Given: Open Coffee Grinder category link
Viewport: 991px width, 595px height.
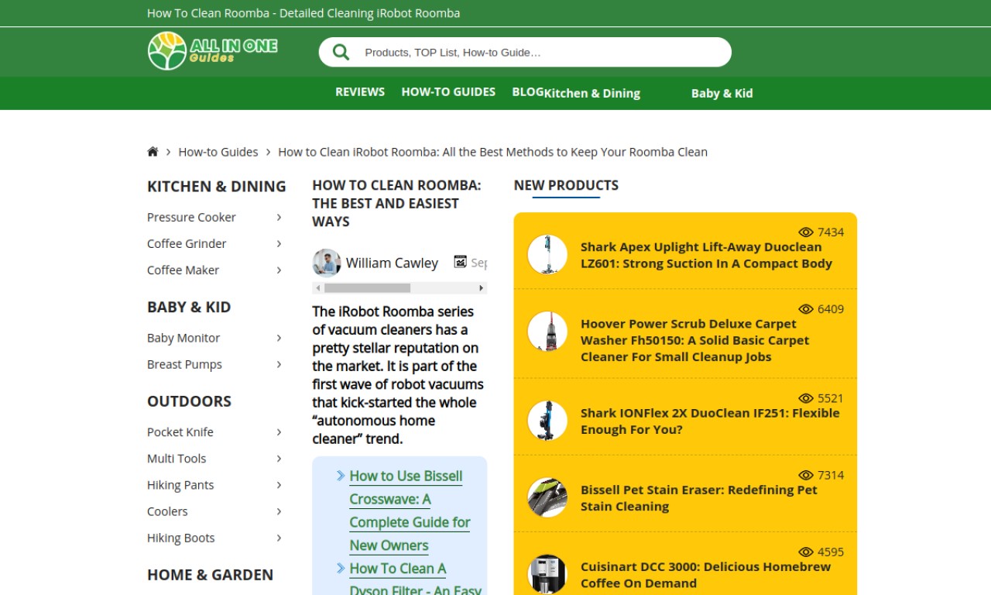Looking at the screenshot, I should (187, 243).
